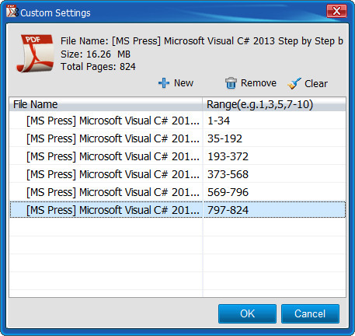Select the highlighted file row for 797-824
Screen dimensions: 355x336
coord(178,210)
